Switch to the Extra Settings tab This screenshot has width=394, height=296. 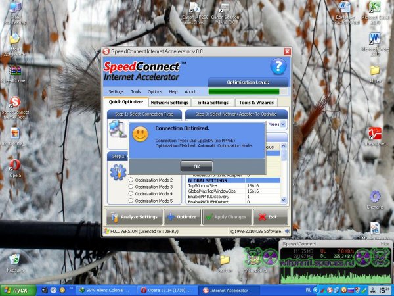[213, 103]
